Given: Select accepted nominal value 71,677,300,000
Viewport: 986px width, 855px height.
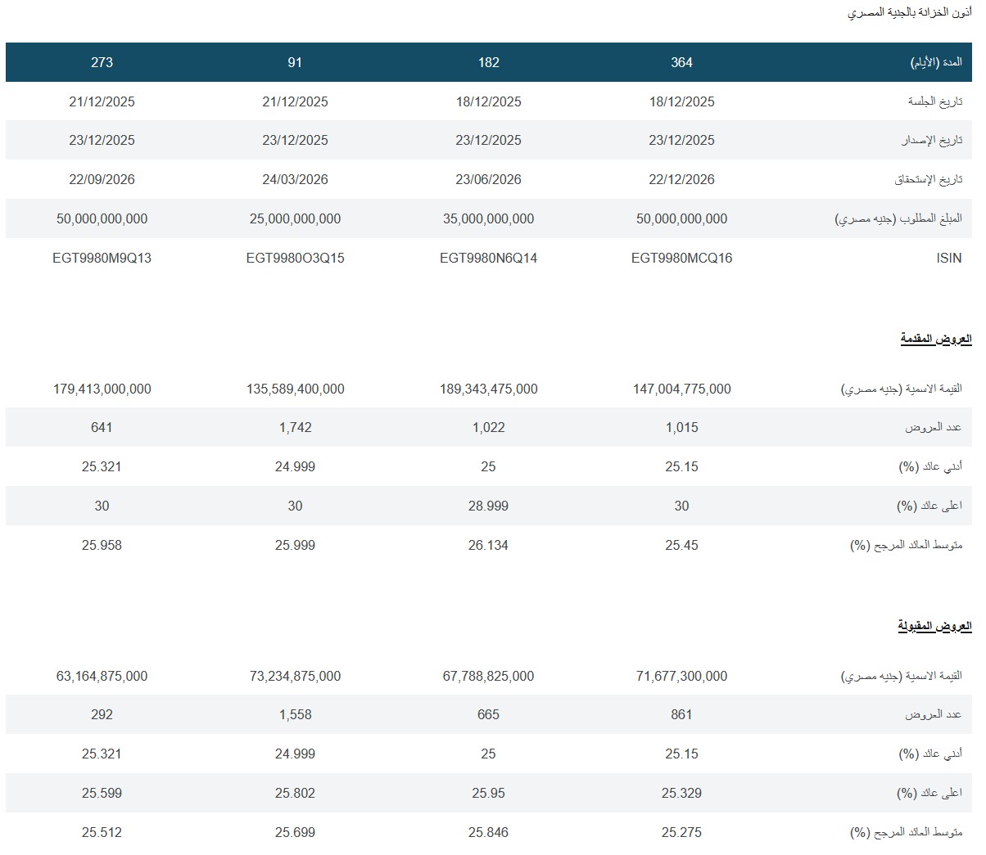Looking at the screenshot, I should coord(681,676).
